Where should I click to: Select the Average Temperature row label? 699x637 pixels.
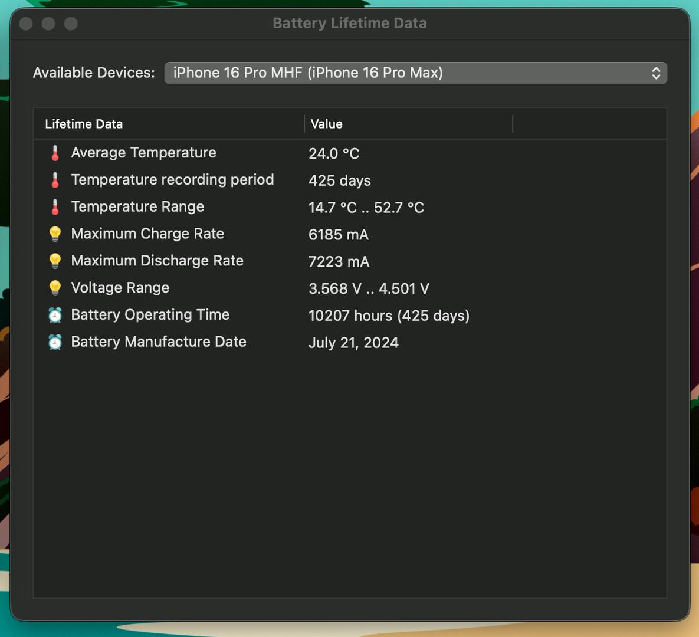click(143, 153)
